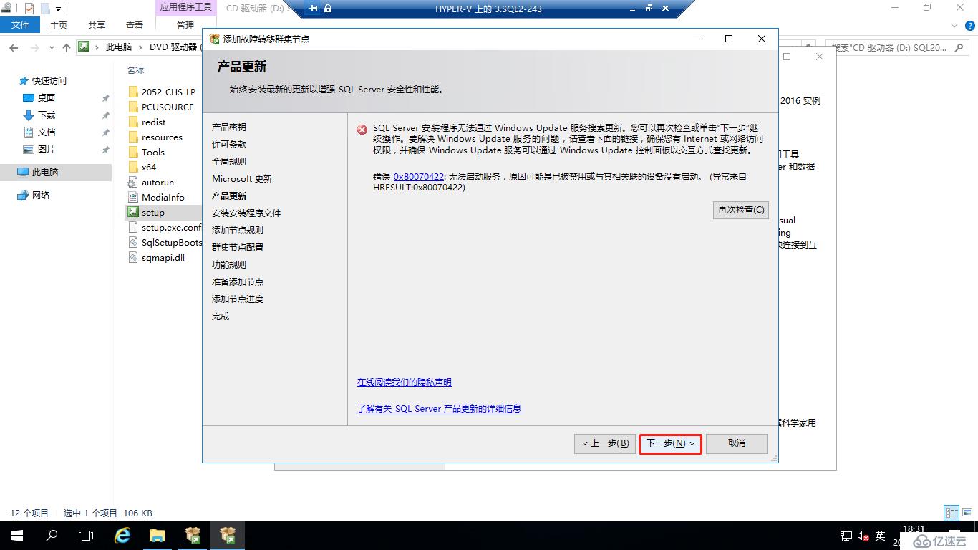The image size is (978, 550).
Task: Switch to 主页 ribbon tab
Action: click(x=59, y=25)
